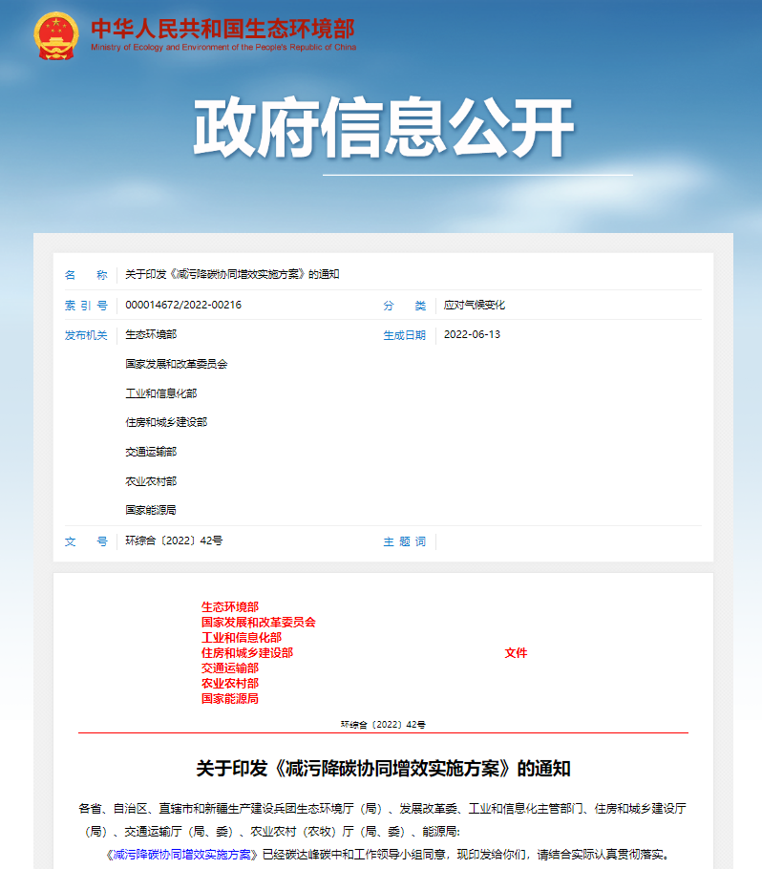Click red 生态环境部 in document header

230,606
